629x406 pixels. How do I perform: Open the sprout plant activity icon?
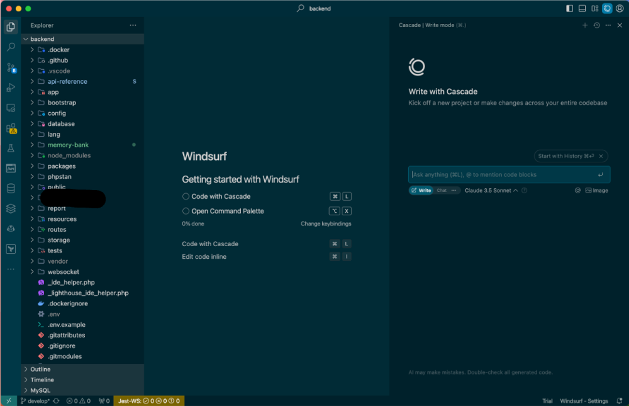pyautogui.click(x=11, y=249)
